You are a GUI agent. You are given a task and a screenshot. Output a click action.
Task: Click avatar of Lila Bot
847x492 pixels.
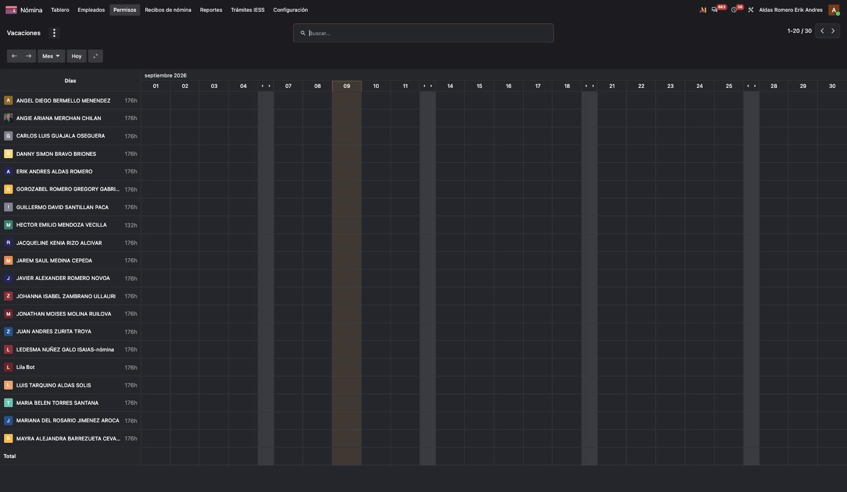point(8,367)
